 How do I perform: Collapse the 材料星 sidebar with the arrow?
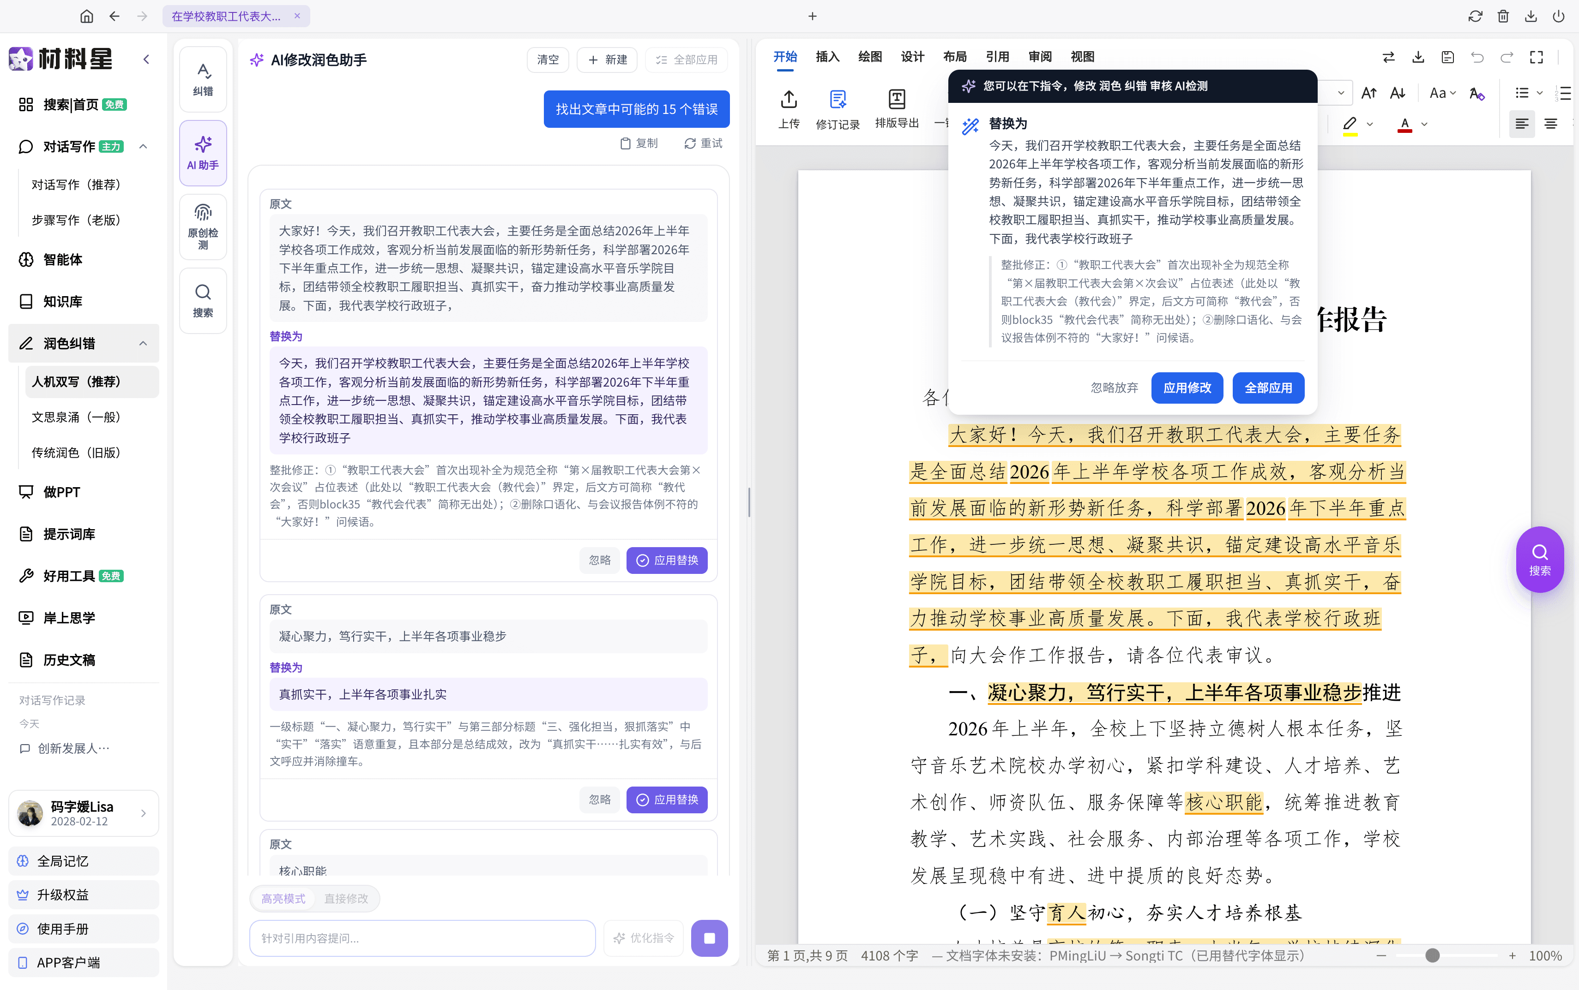(146, 59)
